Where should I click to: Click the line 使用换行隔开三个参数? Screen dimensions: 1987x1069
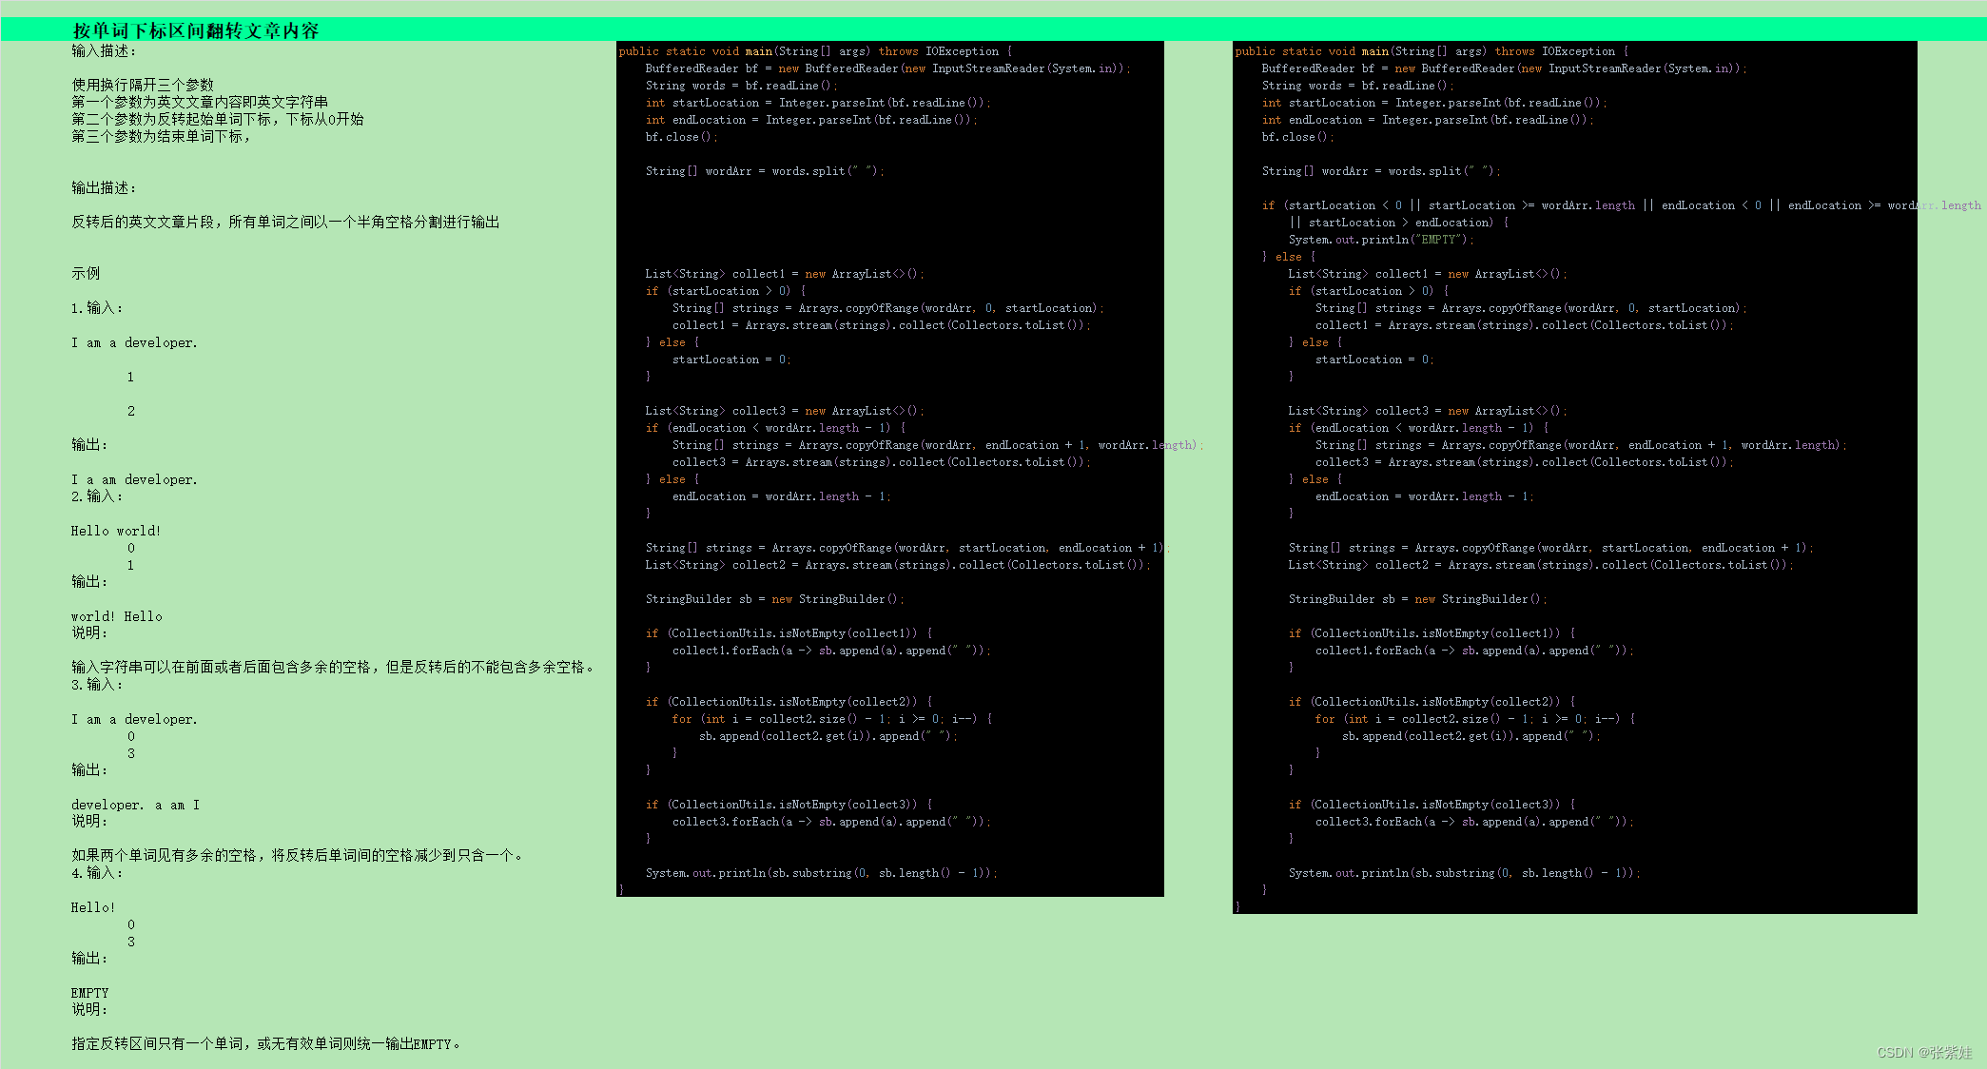point(143,86)
